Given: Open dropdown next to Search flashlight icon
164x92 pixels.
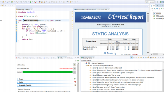Looking at the screenshot, I should click(x=47, y=2).
